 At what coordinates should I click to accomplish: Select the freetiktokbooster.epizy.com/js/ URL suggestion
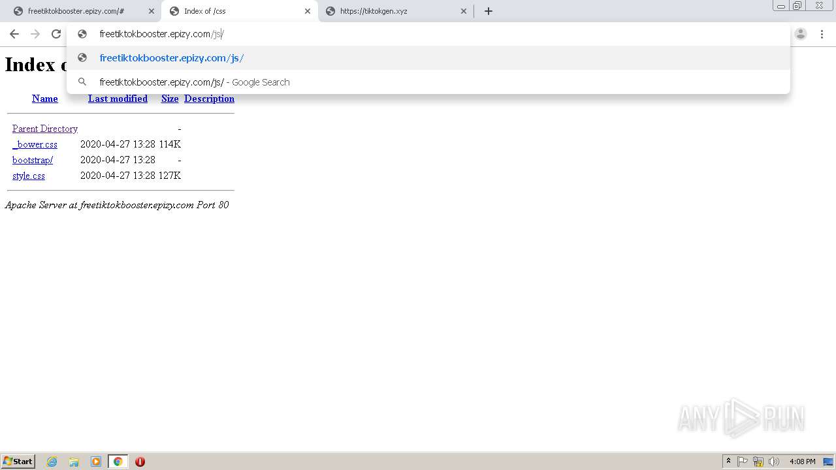click(428, 58)
